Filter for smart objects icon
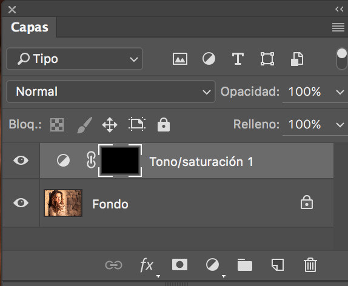Screen dimensions: 348x286 [297, 59]
